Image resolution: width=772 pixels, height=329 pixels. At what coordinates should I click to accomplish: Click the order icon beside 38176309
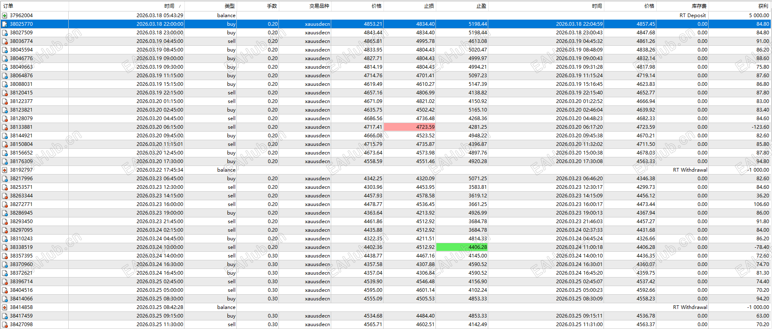point(4,161)
